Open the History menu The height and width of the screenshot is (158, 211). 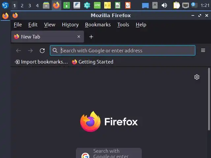[x=70, y=25]
